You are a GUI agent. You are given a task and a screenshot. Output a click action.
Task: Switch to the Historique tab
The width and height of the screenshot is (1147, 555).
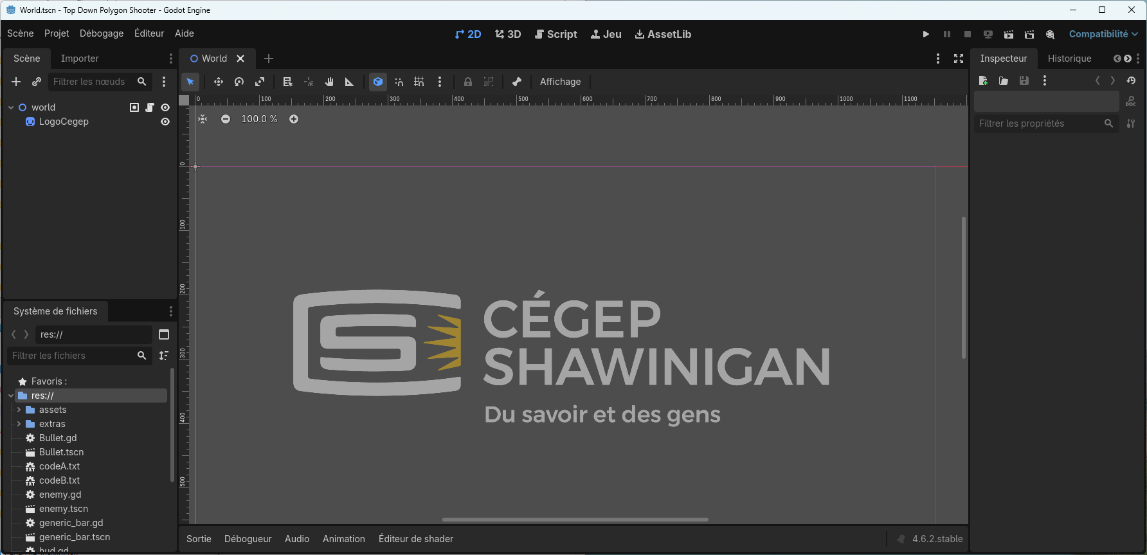click(x=1070, y=59)
